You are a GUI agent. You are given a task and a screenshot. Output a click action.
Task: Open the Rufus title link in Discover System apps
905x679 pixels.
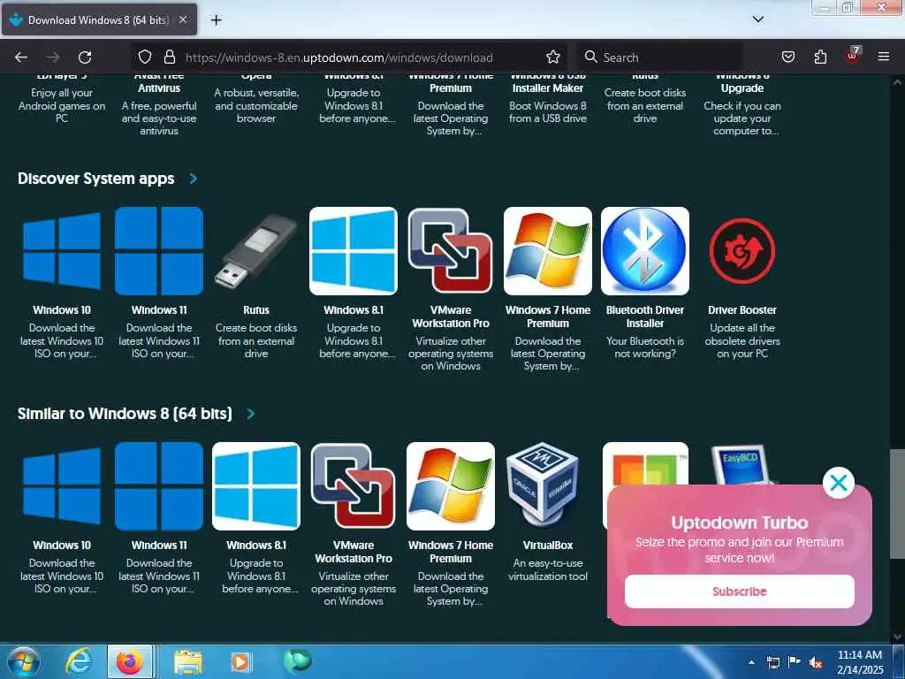[256, 310]
